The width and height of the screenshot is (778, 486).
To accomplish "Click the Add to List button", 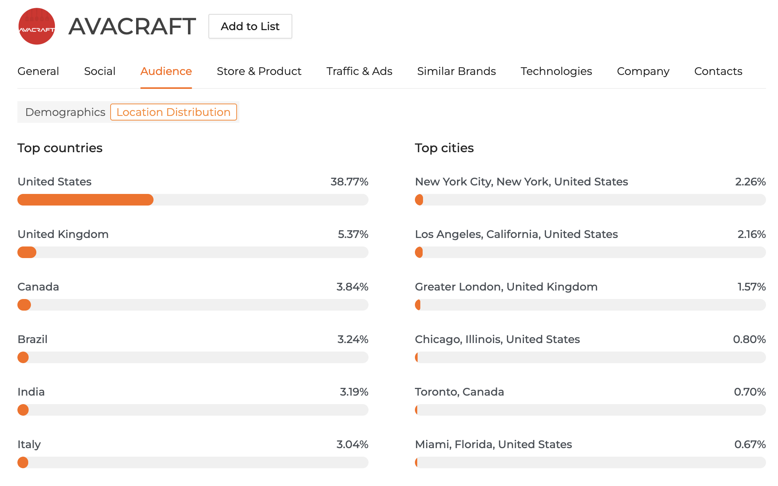I will click(x=250, y=26).
